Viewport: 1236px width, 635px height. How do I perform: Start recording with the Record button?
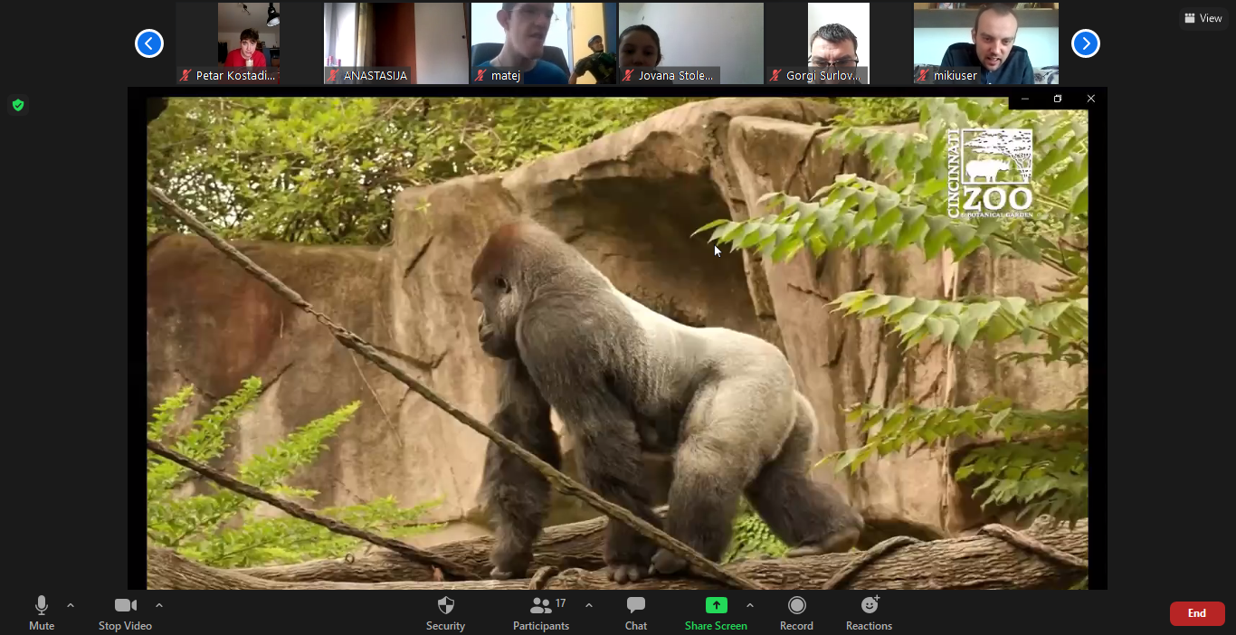coord(796,612)
